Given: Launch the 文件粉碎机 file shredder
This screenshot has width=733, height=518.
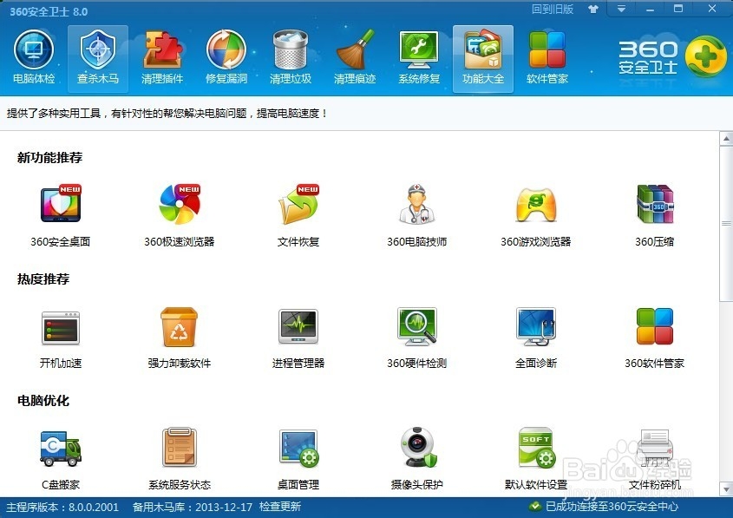Looking at the screenshot, I should (x=655, y=453).
